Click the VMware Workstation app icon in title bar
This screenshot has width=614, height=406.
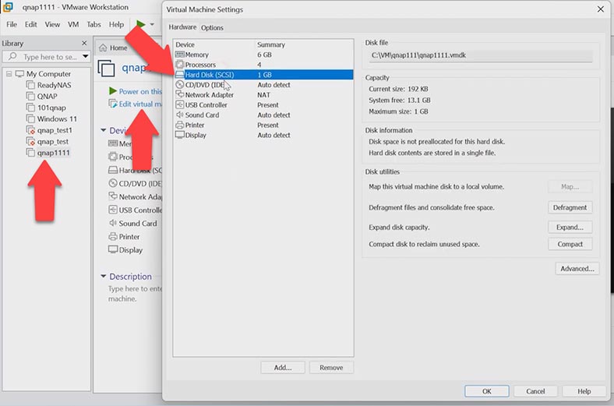point(8,7)
